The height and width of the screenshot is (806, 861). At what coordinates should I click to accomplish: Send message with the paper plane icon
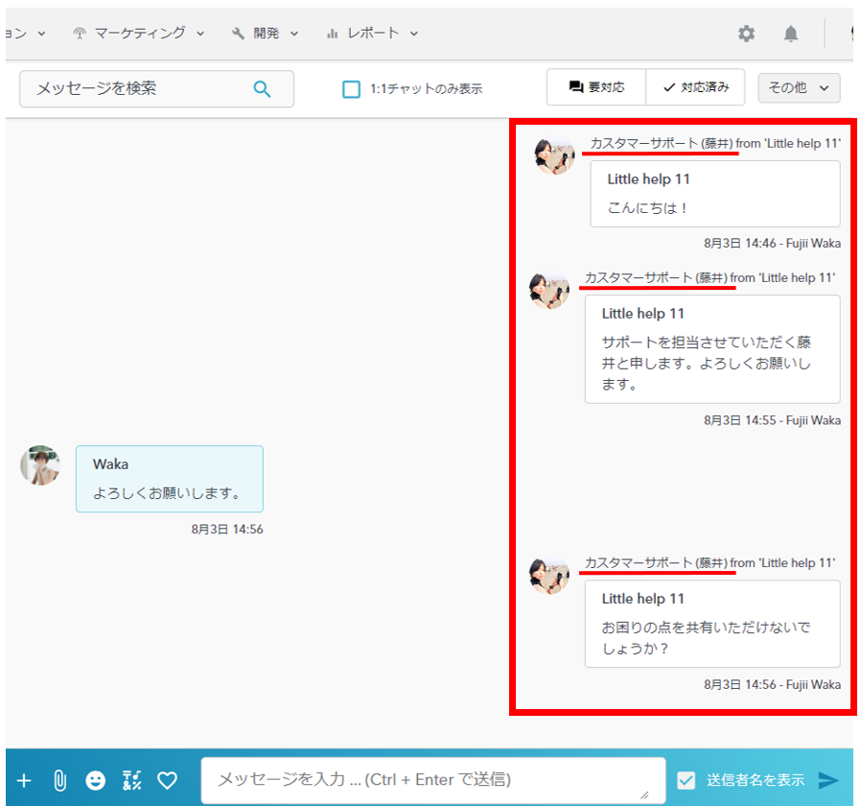[x=828, y=780]
